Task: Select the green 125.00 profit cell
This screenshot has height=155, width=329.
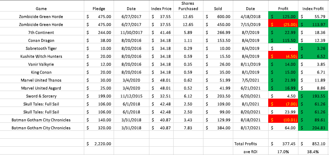Action: (x=283, y=17)
